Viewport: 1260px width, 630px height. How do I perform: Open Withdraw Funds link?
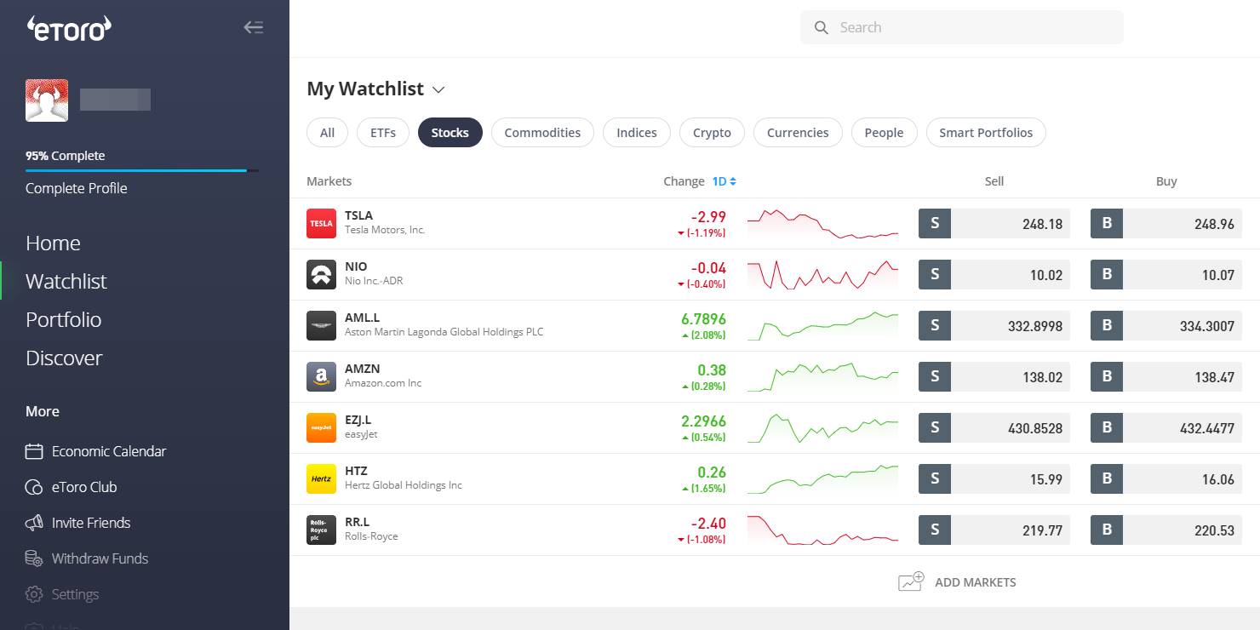point(100,558)
